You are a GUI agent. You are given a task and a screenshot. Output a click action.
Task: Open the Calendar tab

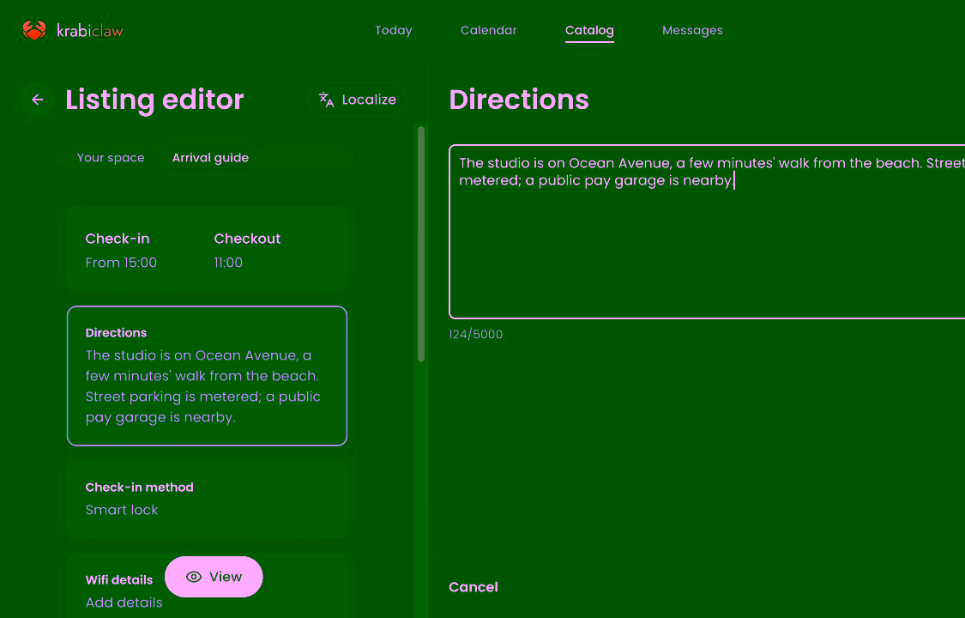[489, 30]
